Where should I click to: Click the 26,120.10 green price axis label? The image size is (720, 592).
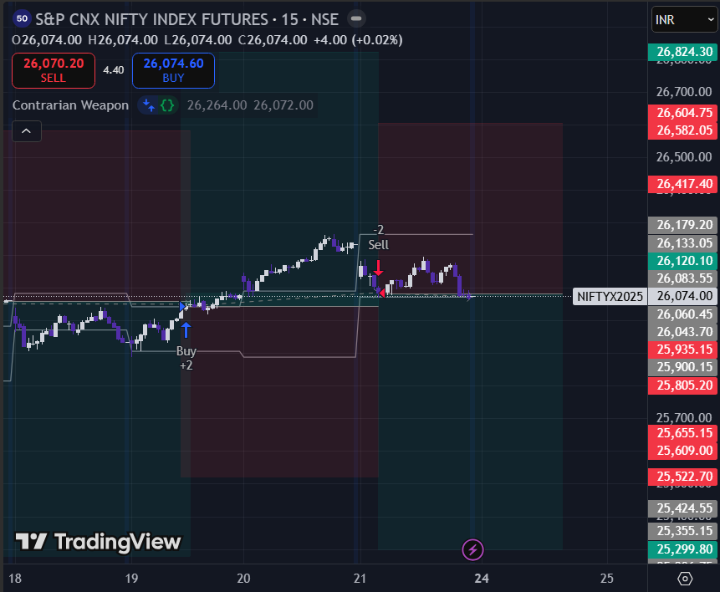pos(684,261)
